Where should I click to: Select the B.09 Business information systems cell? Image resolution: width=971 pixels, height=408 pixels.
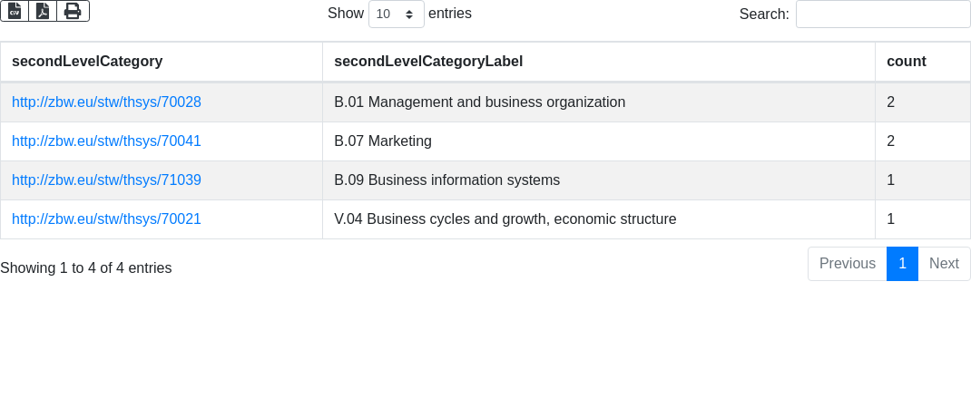(x=446, y=180)
